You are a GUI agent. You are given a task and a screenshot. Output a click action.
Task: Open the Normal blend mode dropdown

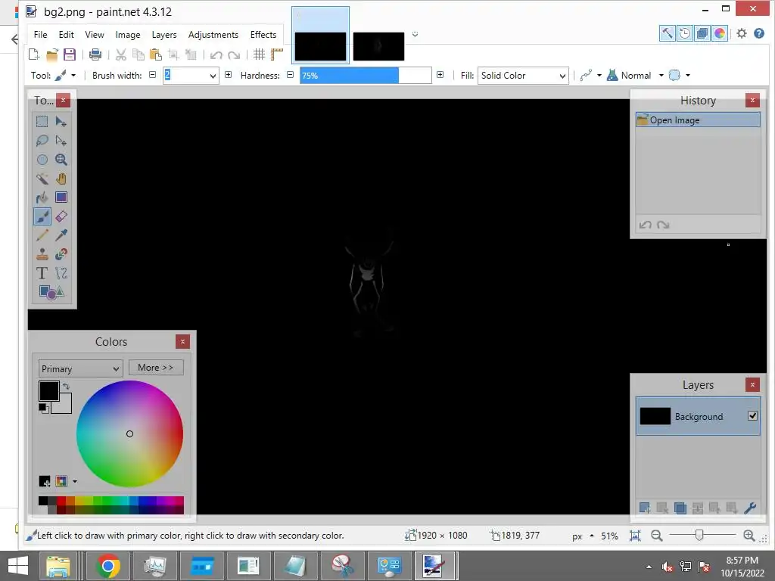[x=661, y=76]
